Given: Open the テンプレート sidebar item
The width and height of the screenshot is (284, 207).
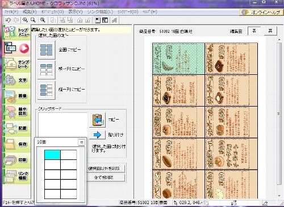Looking at the screenshot, I should coord(16,64).
